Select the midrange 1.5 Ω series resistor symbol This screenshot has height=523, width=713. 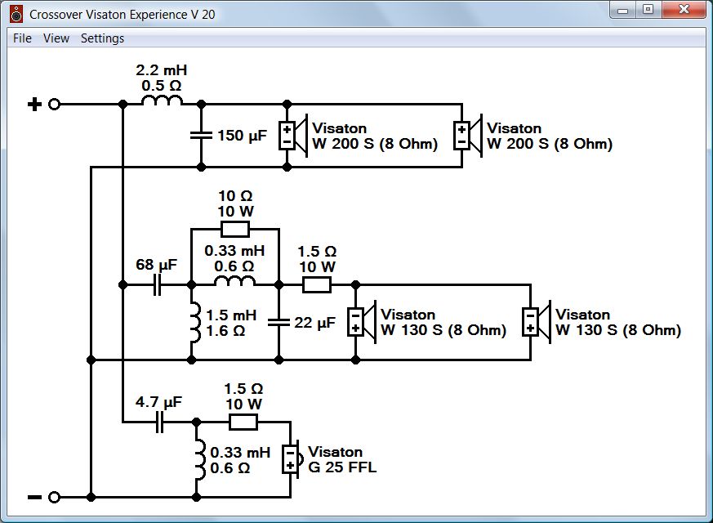(317, 285)
